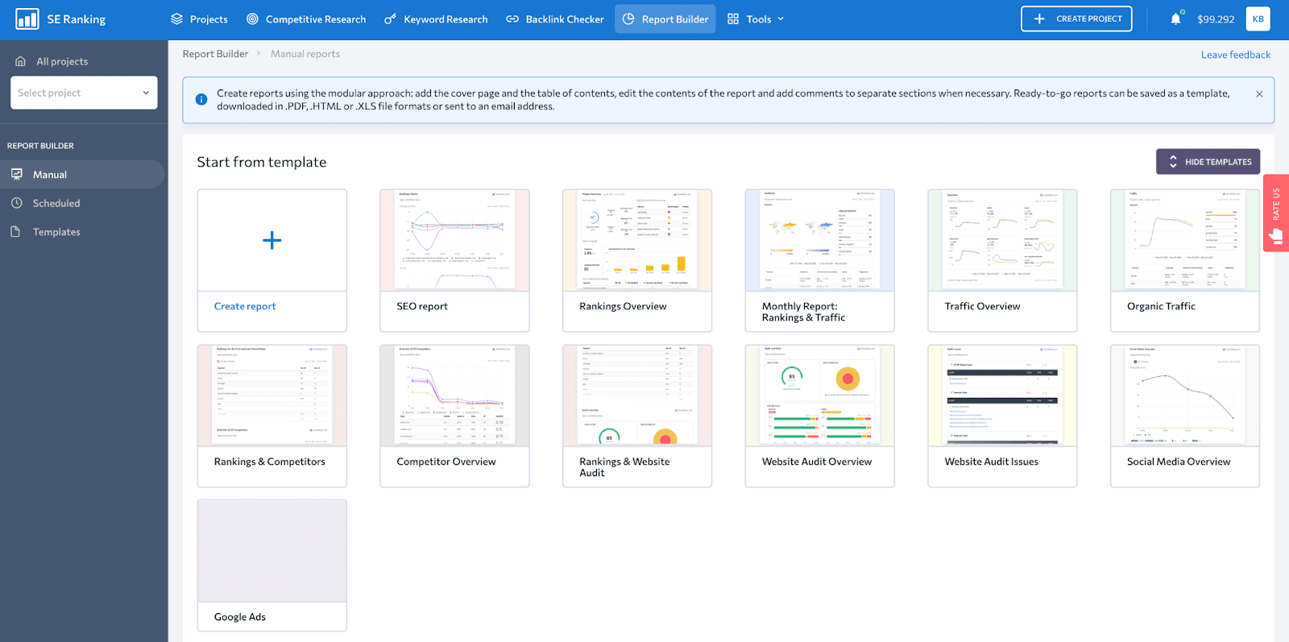Open the Competitor Overview template thumbnail
Screen dimensions: 1289x642
[454, 396]
